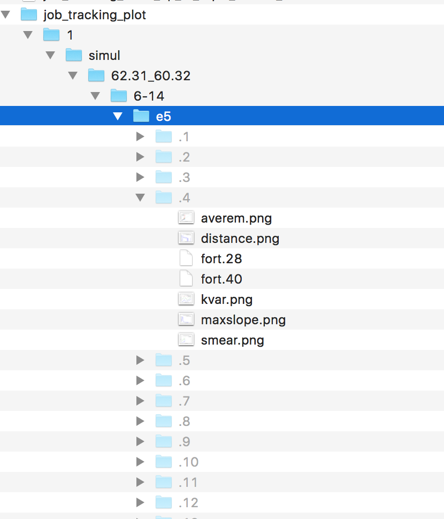Select the maxslope.png file name

click(x=243, y=320)
